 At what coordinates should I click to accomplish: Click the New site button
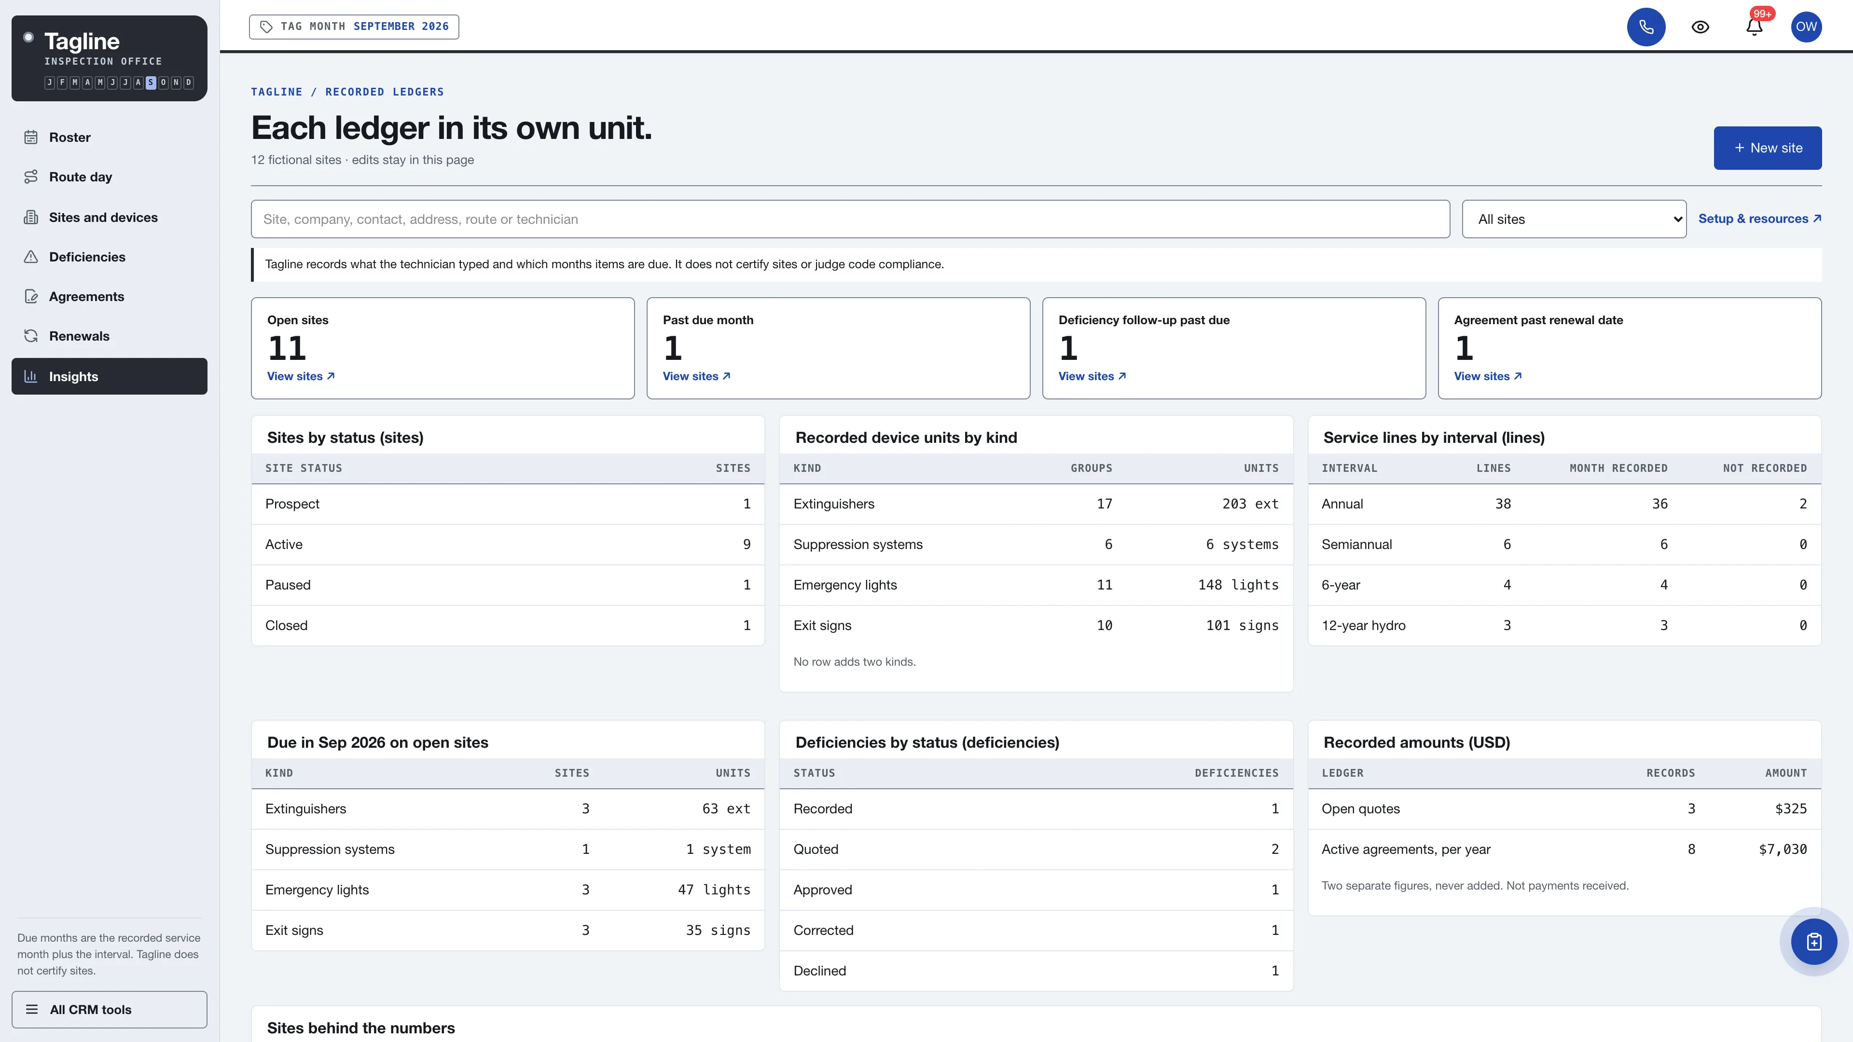(x=1768, y=148)
